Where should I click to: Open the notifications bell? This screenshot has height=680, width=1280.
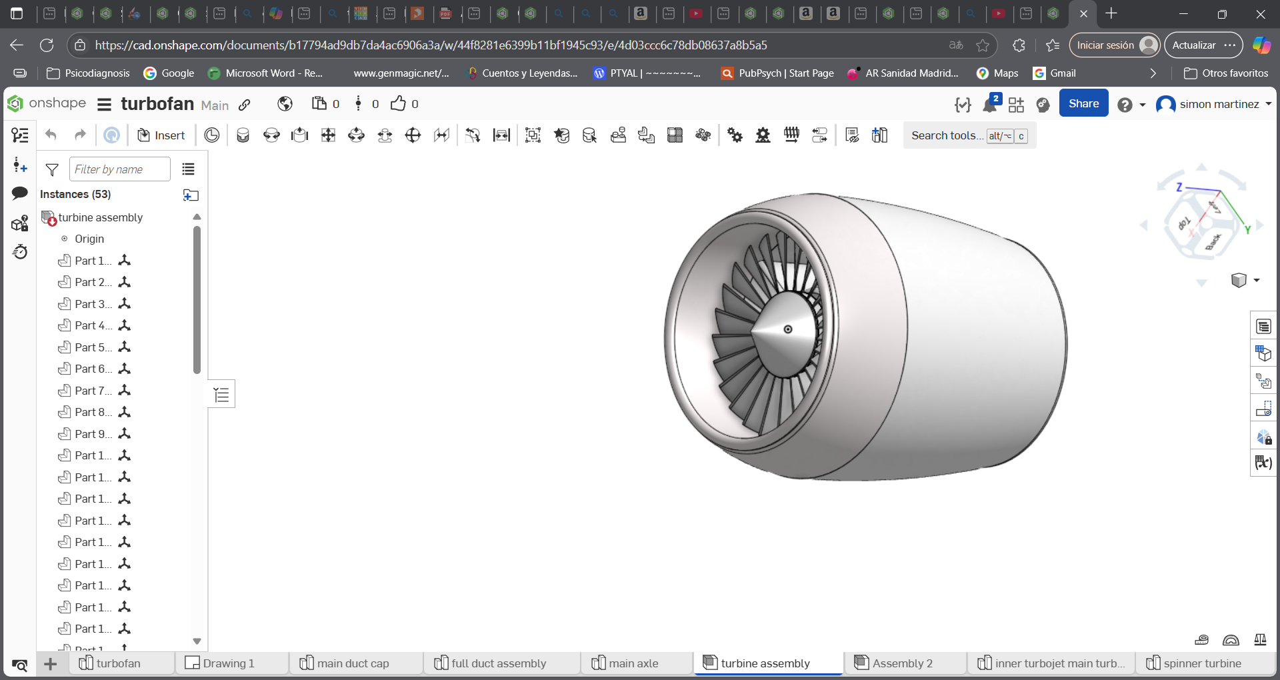click(990, 105)
